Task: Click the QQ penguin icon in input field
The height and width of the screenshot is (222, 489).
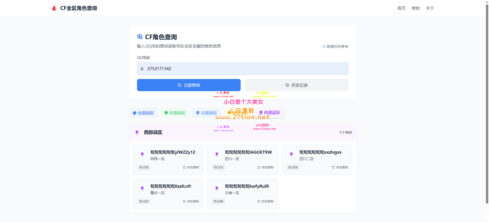Action: click(142, 69)
